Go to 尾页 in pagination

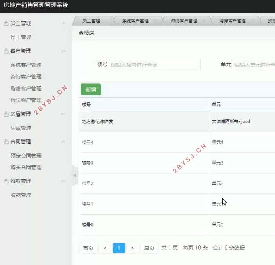149,248
